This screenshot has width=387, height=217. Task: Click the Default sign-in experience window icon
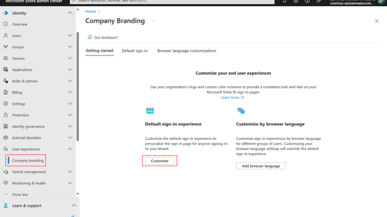150,111
